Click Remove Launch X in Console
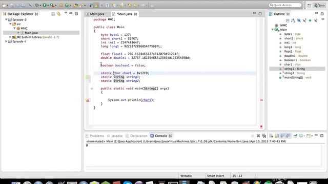 pos(258,136)
